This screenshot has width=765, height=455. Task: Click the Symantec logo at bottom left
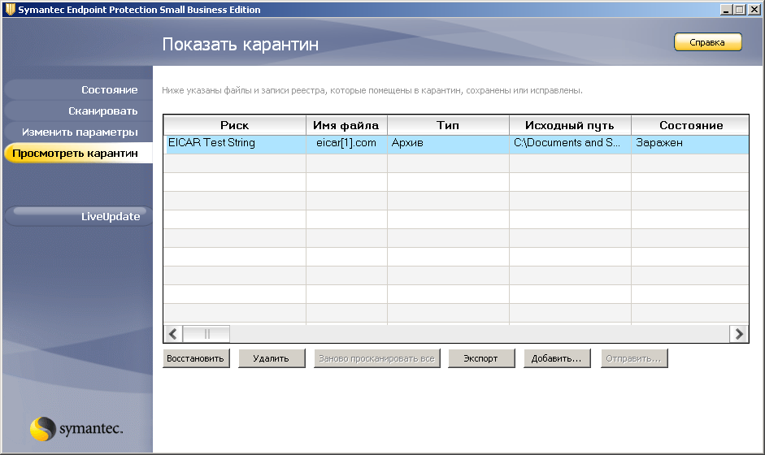coord(76,429)
